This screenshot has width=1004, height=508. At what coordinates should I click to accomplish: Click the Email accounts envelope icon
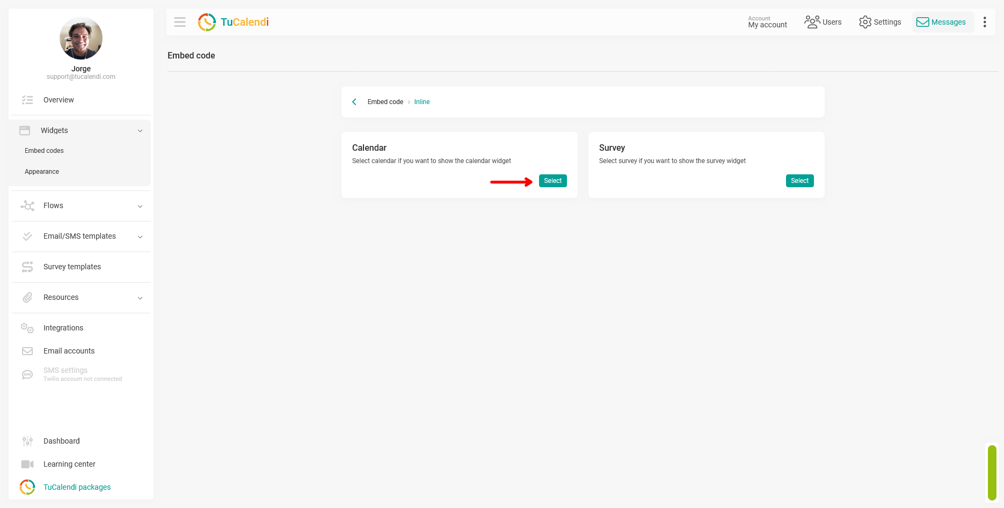[27, 351]
